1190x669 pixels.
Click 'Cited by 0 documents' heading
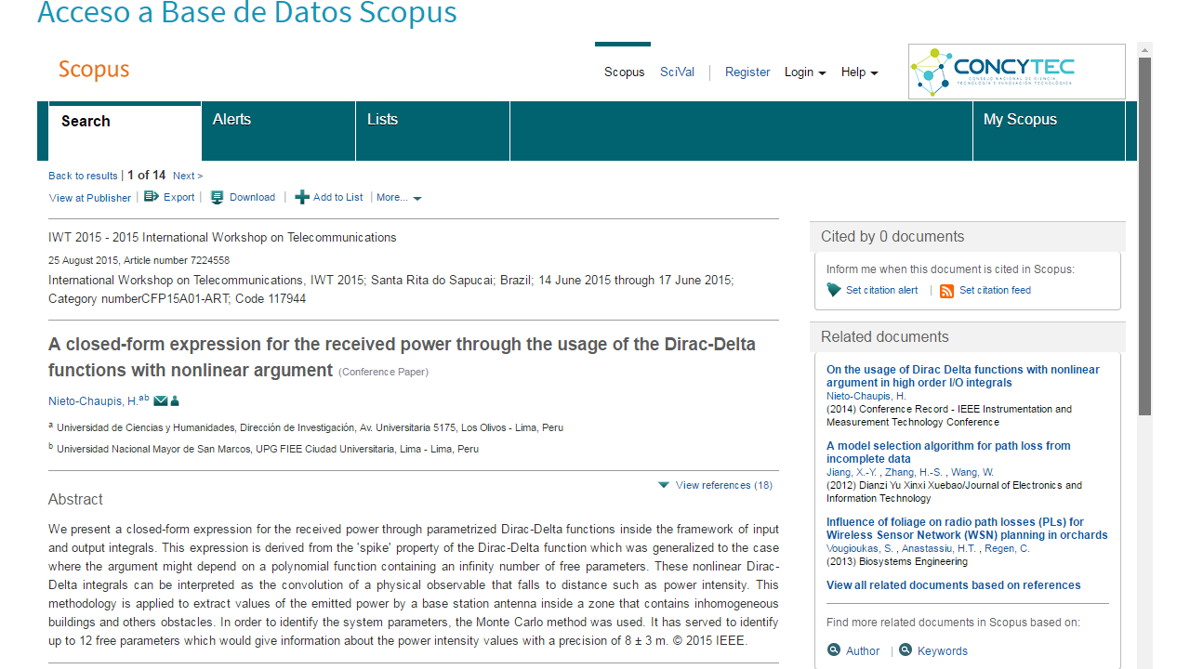pyautogui.click(x=892, y=237)
